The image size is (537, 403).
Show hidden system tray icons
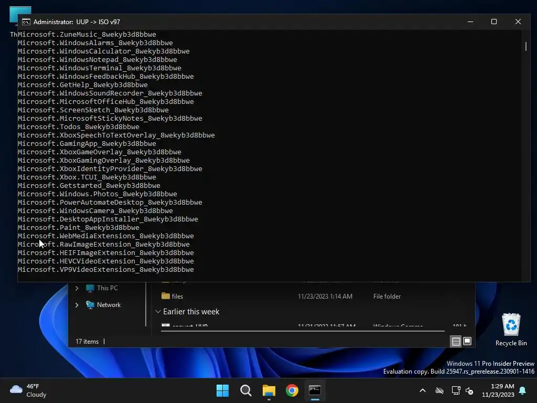pyautogui.click(x=423, y=390)
